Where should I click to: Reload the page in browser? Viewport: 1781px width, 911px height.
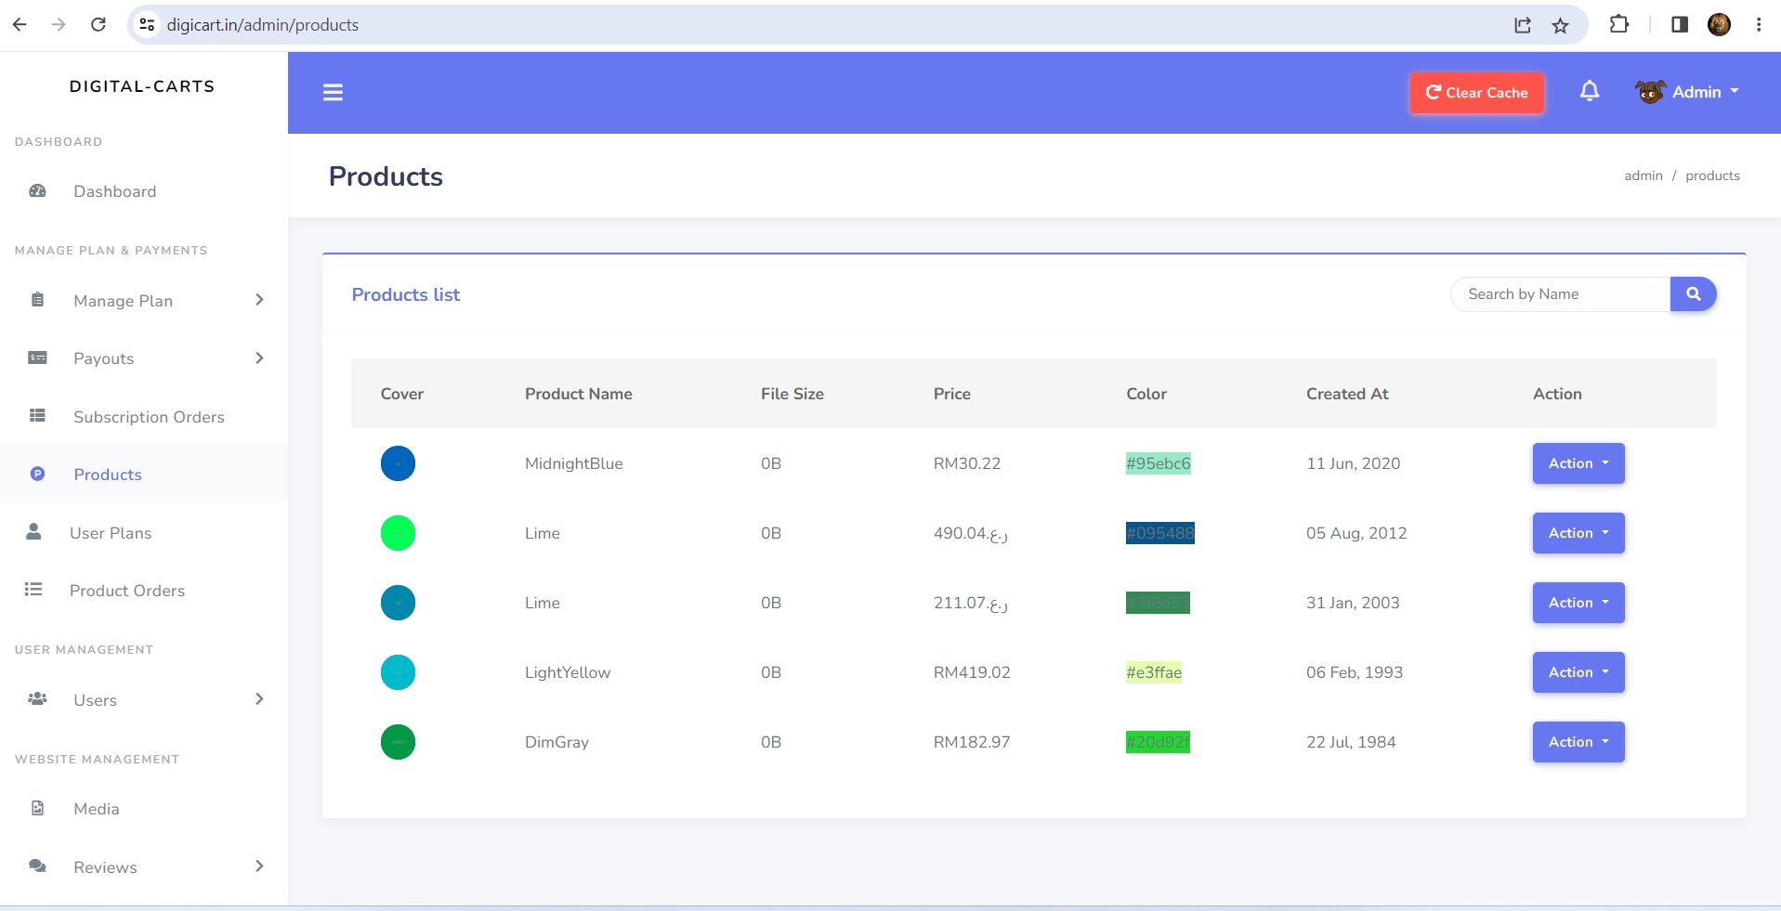click(x=98, y=25)
